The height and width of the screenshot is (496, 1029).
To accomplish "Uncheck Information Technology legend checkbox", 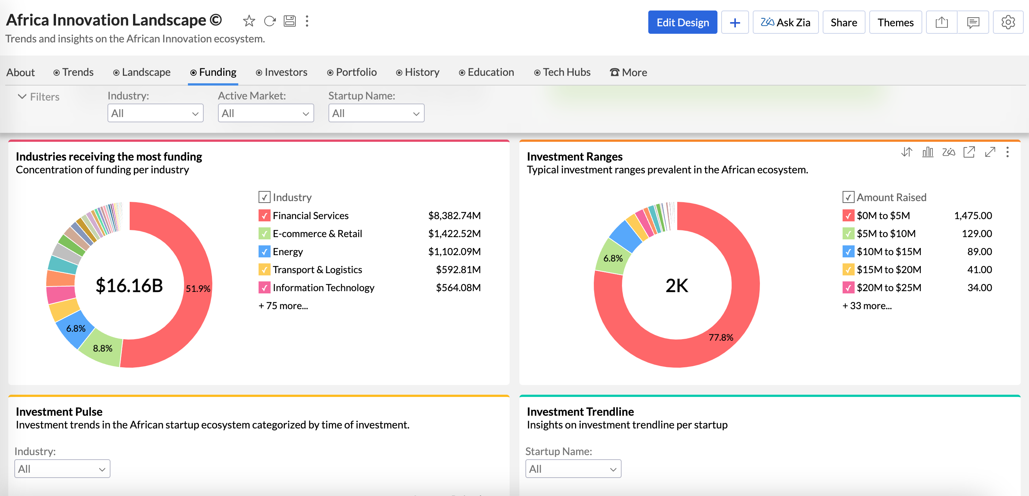I will pos(264,287).
